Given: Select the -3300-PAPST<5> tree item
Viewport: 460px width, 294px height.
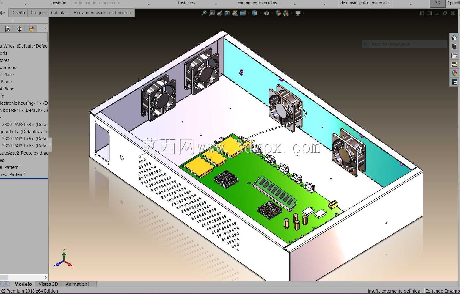Looking at the screenshot, I should [24, 139].
